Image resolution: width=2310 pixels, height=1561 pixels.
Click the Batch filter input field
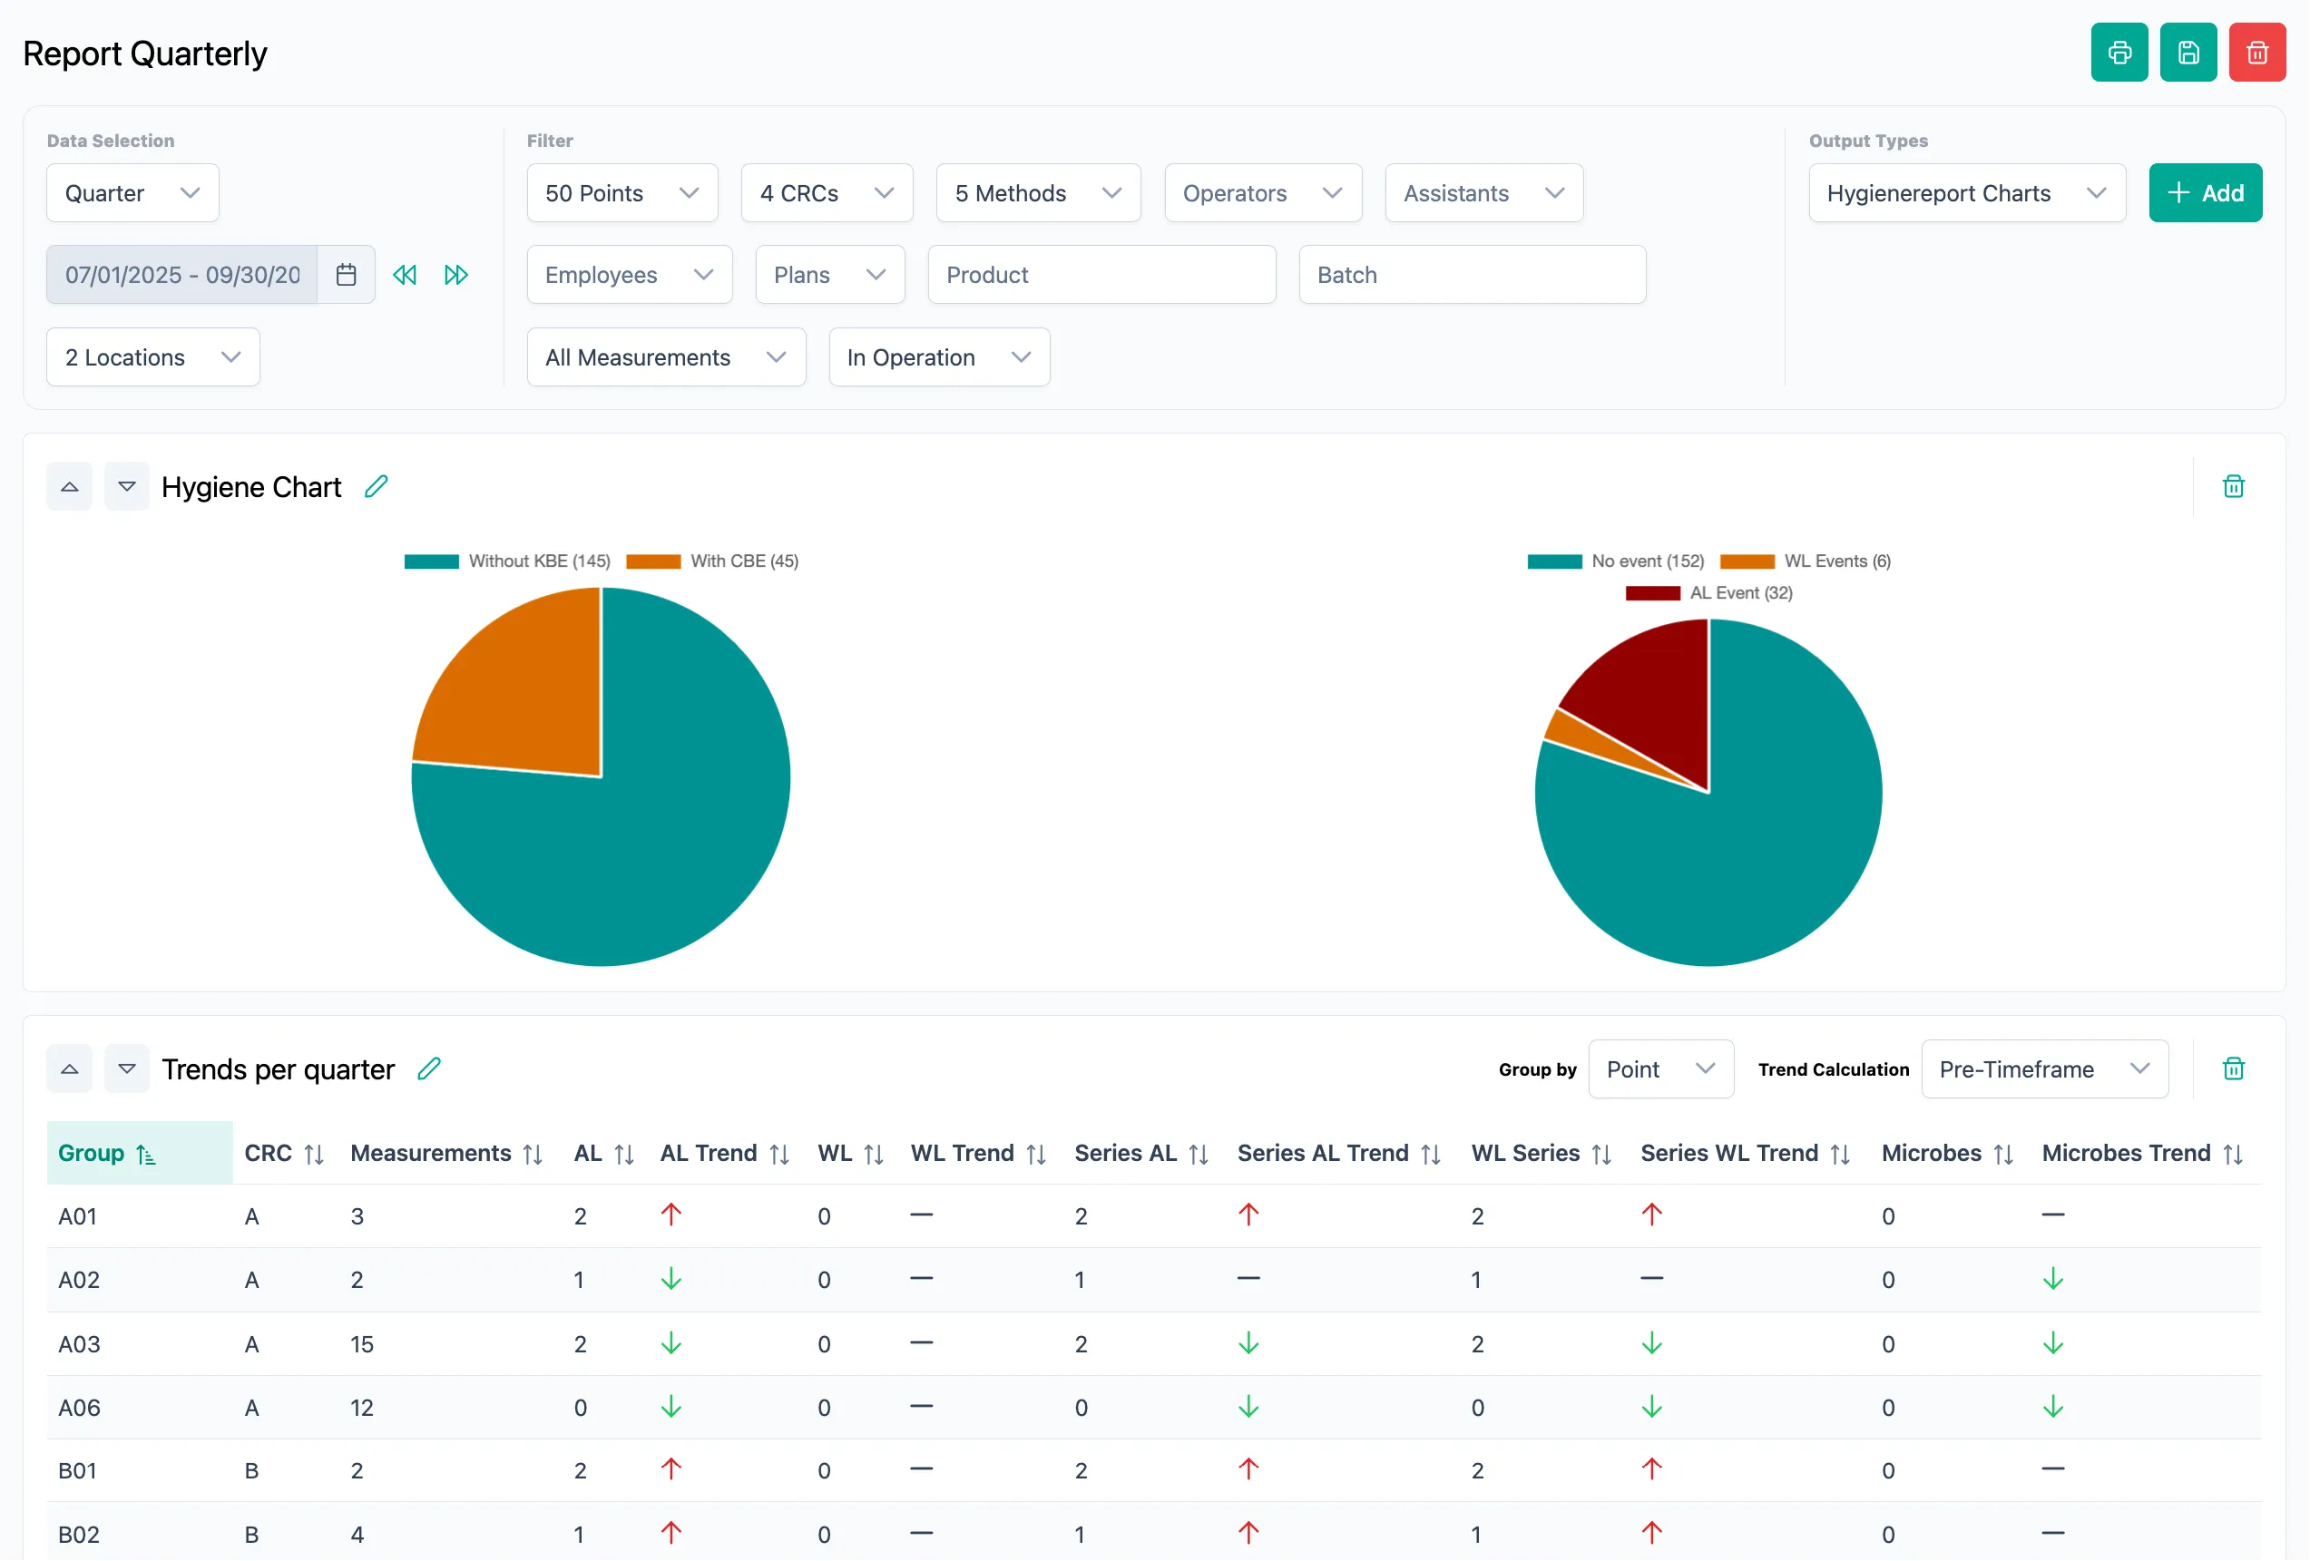click(1472, 274)
